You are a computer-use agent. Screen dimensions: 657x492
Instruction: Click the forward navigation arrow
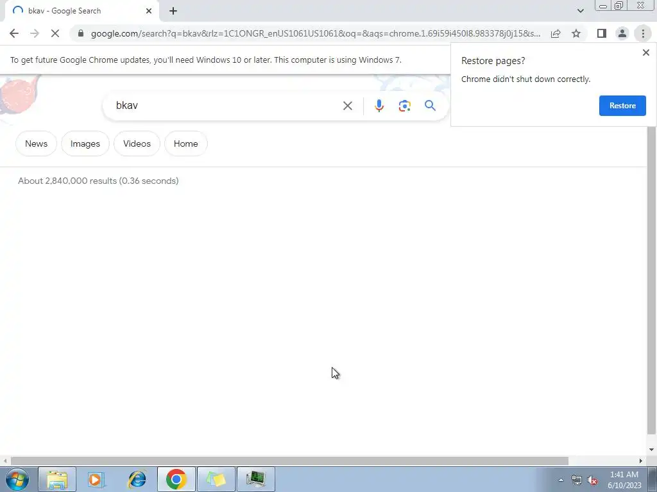(35, 33)
